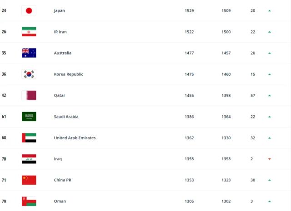Click the Oman flag icon
The image size is (291, 211).
point(29,201)
